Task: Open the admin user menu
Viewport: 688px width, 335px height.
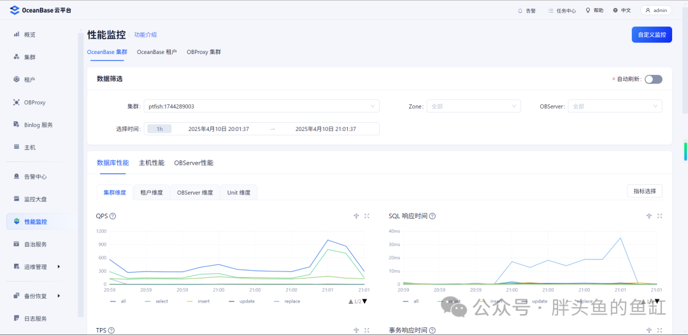Action: 656,10
